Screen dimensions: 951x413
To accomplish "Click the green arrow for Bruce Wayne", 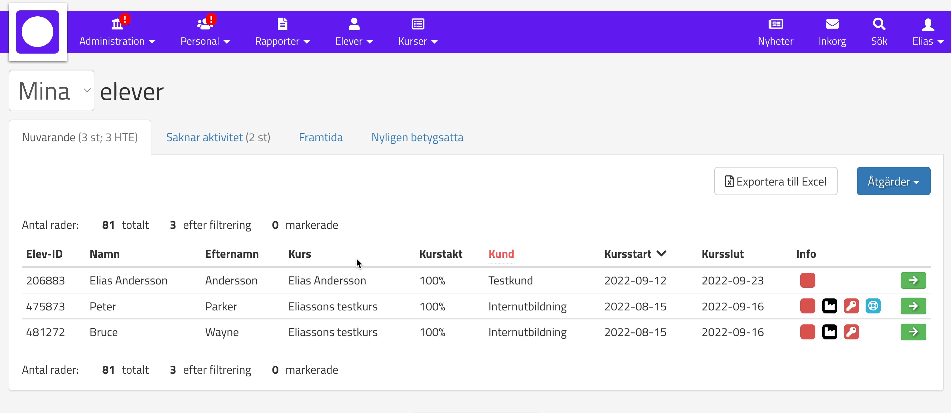I will point(913,332).
